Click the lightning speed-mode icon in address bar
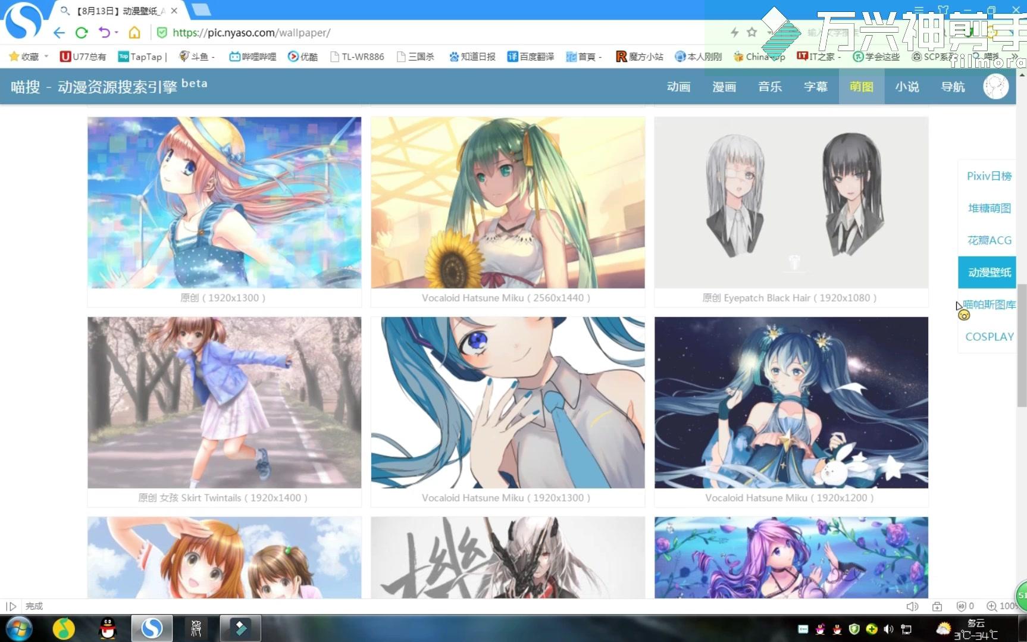 pos(734,32)
